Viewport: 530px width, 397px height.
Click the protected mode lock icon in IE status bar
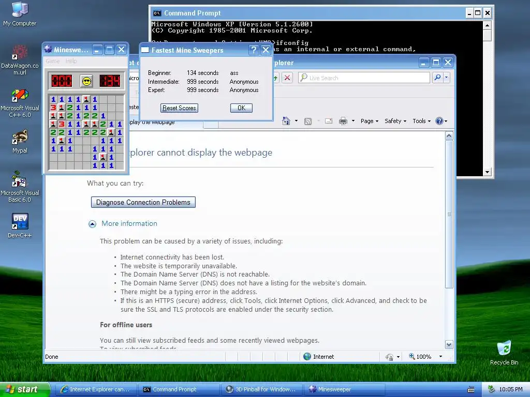pyautogui.click(x=389, y=357)
